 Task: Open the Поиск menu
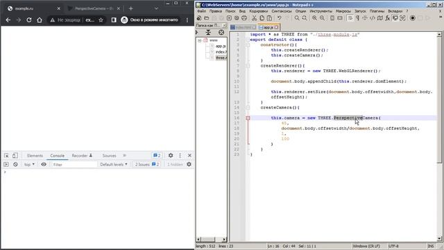[x=230, y=11]
